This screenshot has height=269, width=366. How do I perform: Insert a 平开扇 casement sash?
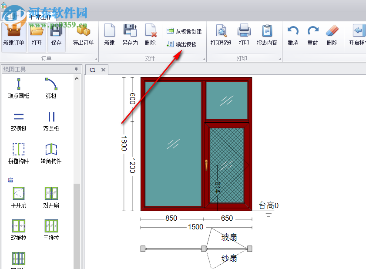coord(18,198)
